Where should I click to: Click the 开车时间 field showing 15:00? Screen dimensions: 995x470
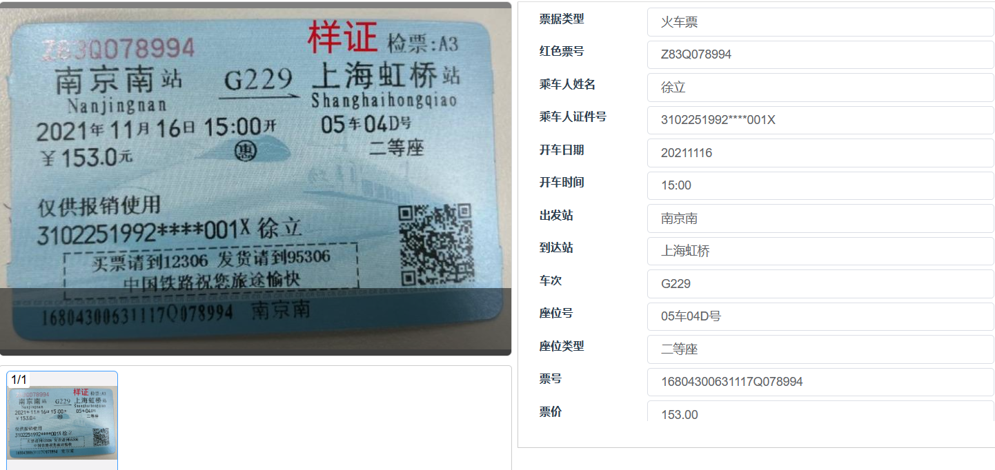(820, 185)
